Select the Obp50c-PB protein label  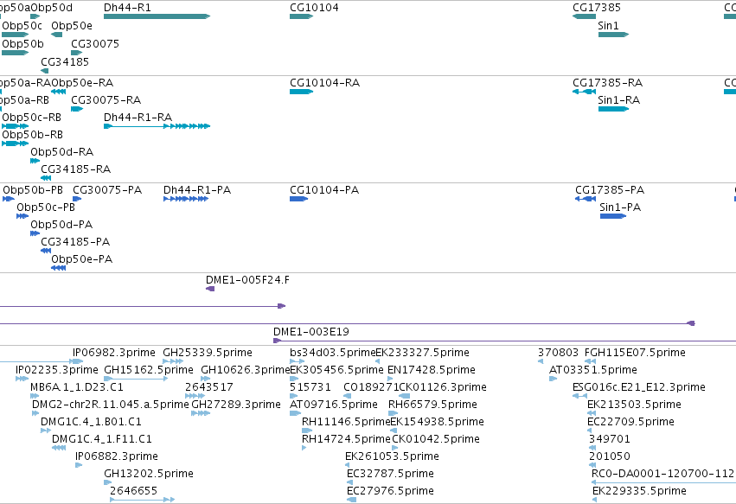click(x=46, y=207)
